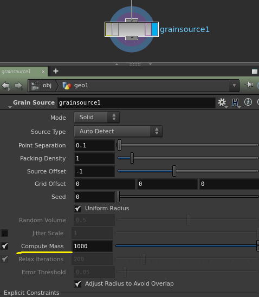Uncheck Adjust Radius to Avoid Overlap

click(78, 284)
